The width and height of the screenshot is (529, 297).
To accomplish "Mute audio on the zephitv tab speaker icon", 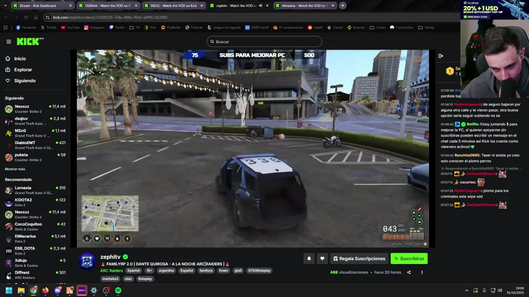I will 260,6.
